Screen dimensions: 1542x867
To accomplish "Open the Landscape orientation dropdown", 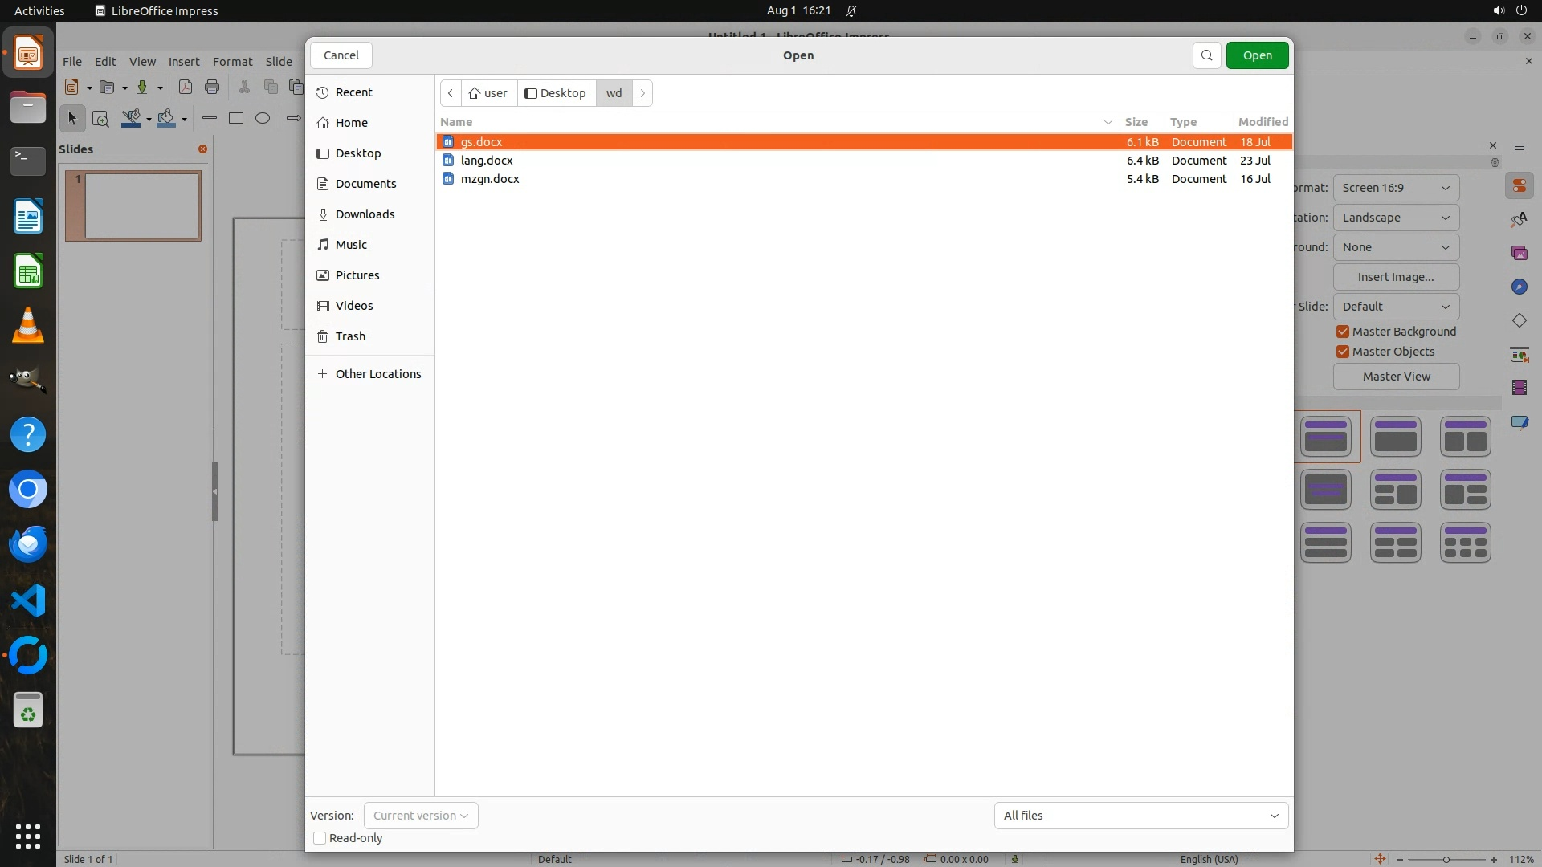I will 1396,218.
